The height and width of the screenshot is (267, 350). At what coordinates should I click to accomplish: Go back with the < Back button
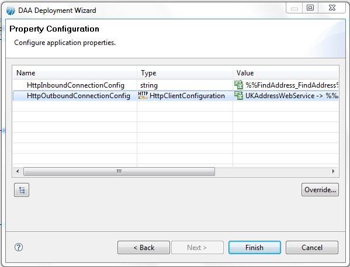[x=144, y=247]
